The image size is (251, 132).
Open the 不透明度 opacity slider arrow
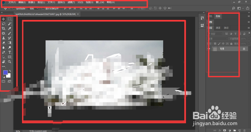(x=248, y=39)
